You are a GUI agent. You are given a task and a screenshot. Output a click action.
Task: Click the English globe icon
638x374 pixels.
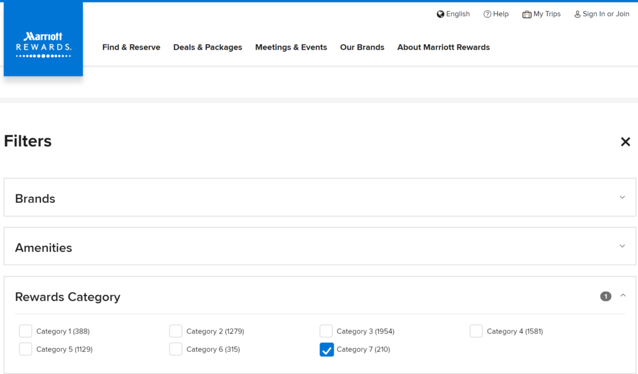(x=440, y=14)
